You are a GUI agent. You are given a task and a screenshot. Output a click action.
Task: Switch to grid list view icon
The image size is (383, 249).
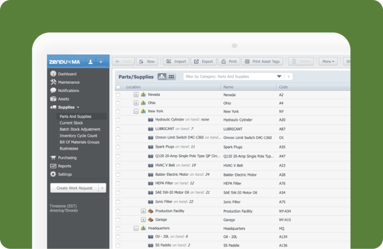171,77
